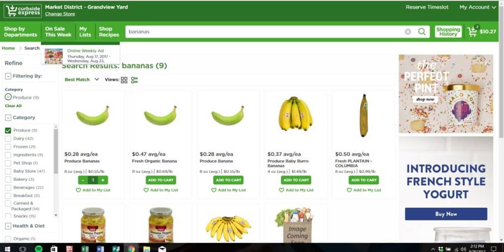Uncheck the Produce category checkbox
The width and height of the screenshot is (504, 252).
click(x=8, y=130)
